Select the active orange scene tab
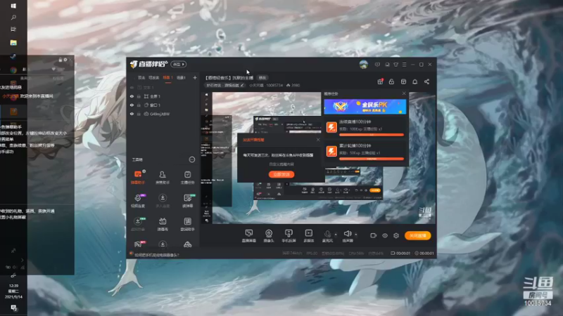 pyautogui.click(x=167, y=78)
